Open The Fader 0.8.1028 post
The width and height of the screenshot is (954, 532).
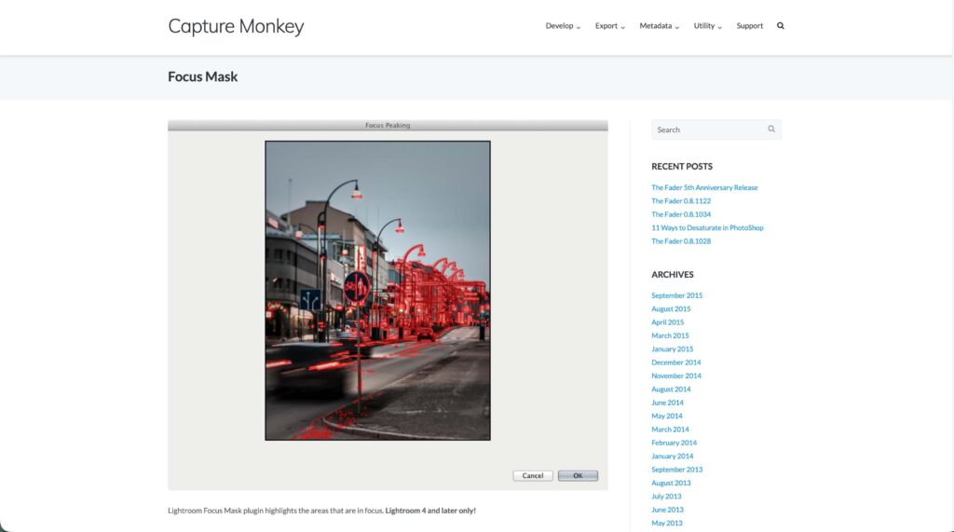click(x=681, y=241)
